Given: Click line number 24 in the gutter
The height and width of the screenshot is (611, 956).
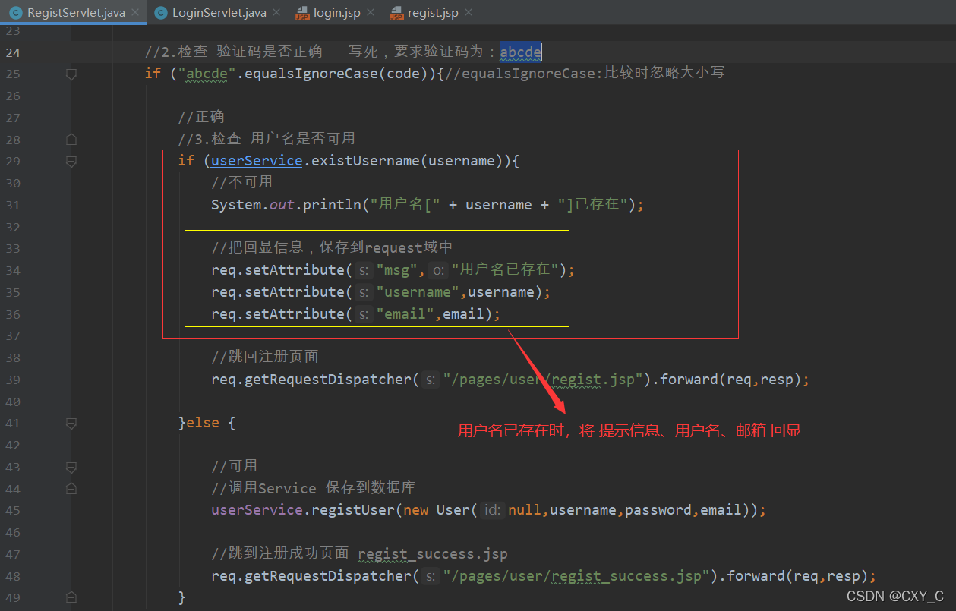Looking at the screenshot, I should [13, 52].
